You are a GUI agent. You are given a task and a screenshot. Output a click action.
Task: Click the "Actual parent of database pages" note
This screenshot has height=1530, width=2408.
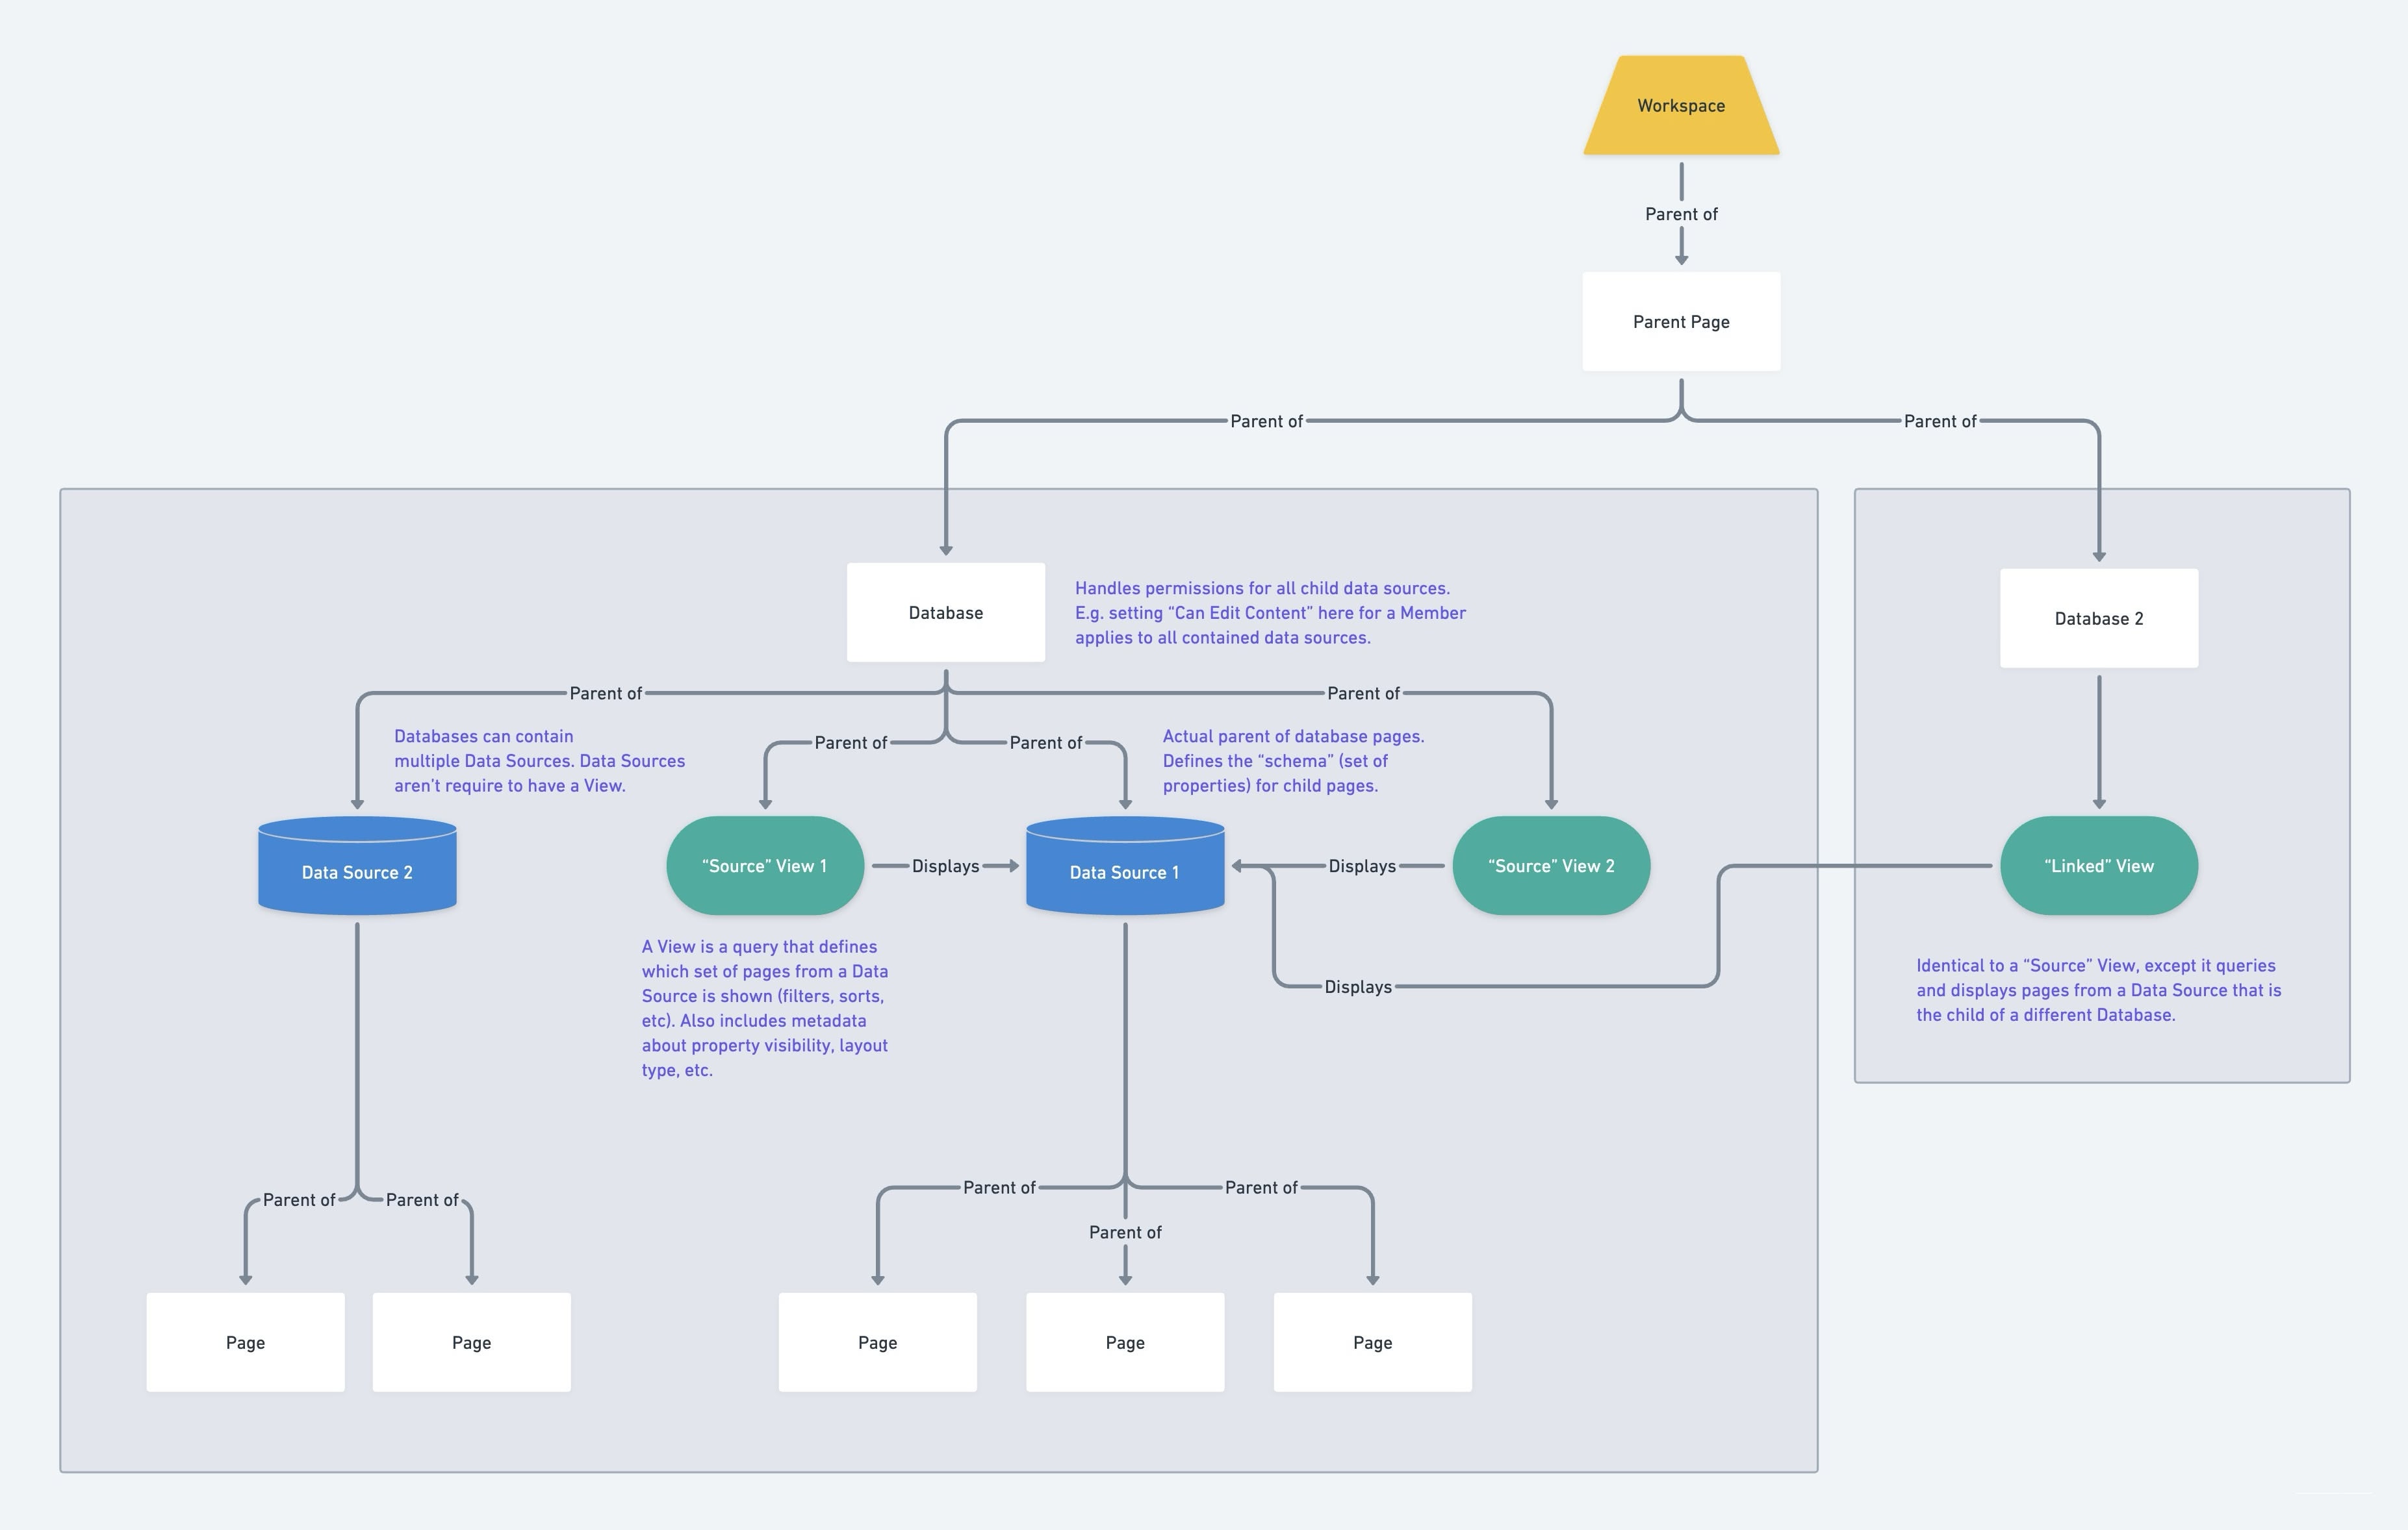(x=1293, y=760)
